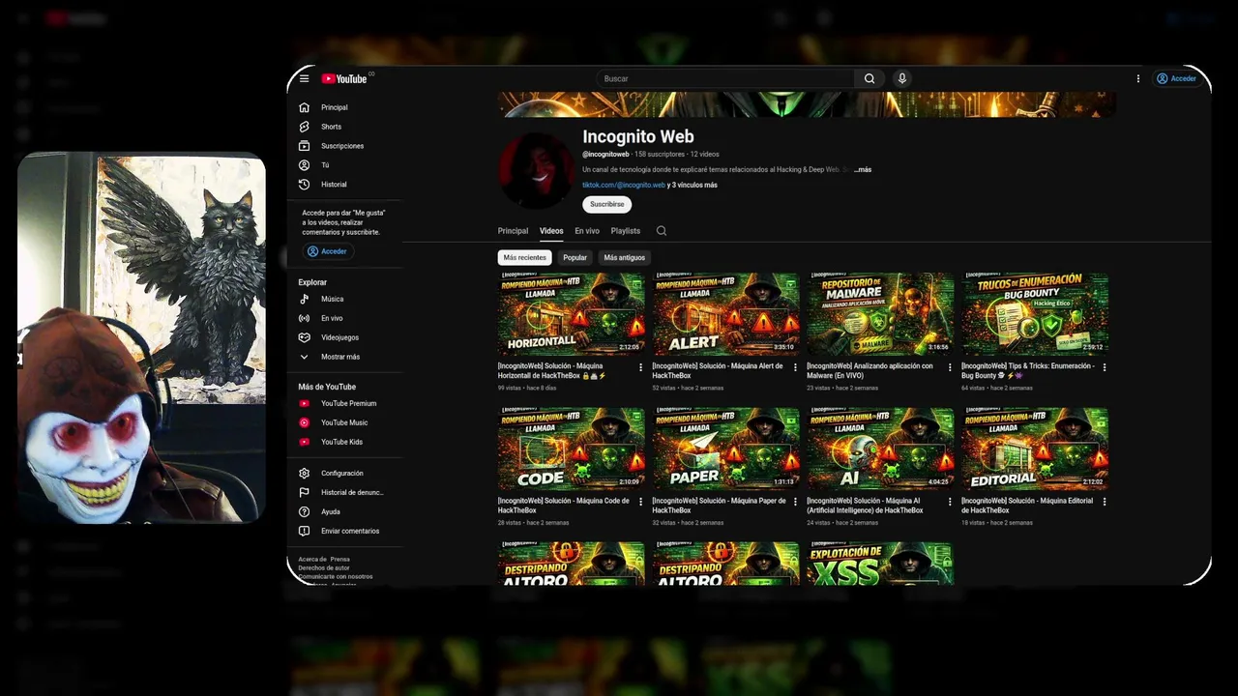Open options menu for Máquina AI video

tap(950, 502)
